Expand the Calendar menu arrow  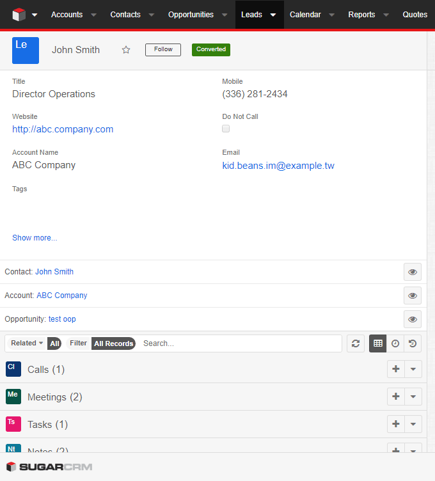coord(331,15)
